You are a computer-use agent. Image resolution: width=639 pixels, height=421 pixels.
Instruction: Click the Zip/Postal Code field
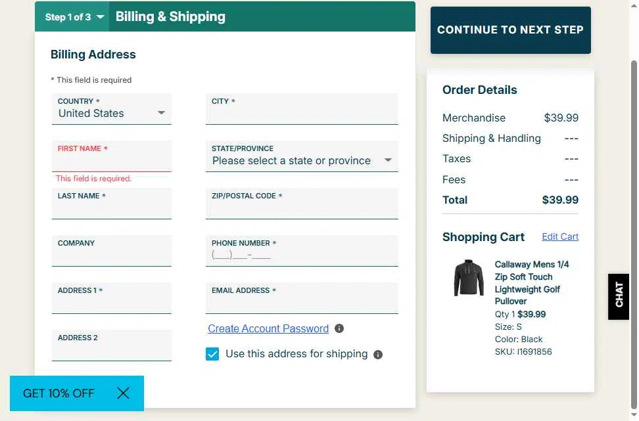(302, 208)
